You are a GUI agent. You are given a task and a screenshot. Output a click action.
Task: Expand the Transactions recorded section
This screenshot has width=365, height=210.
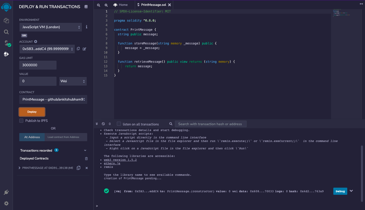[x=85, y=151]
